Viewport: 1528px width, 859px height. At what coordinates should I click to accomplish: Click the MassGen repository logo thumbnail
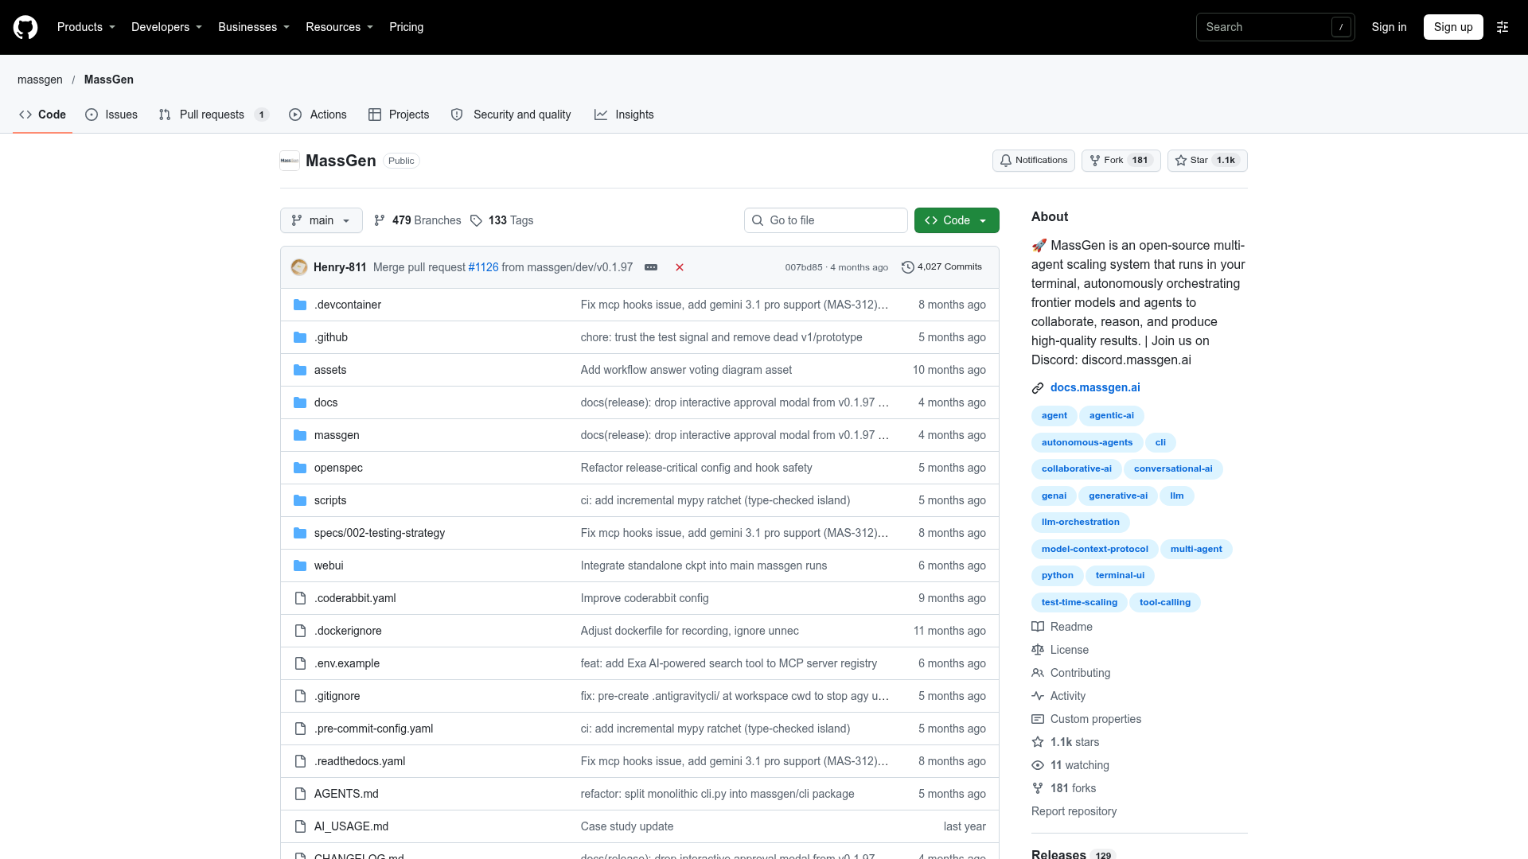290,161
